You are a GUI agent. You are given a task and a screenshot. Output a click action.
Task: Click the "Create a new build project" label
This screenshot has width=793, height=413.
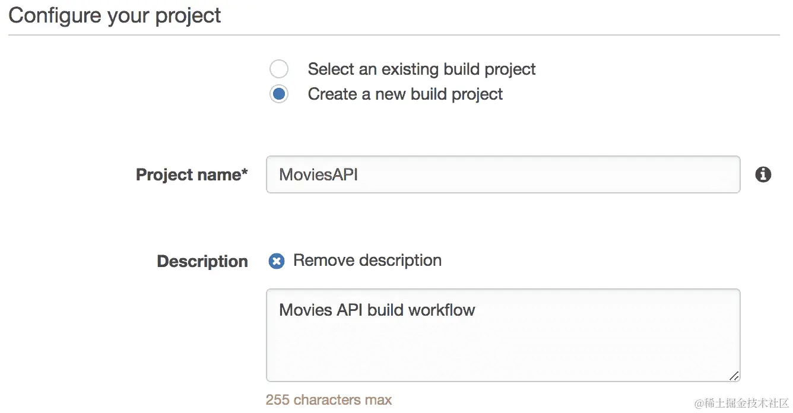click(x=405, y=94)
